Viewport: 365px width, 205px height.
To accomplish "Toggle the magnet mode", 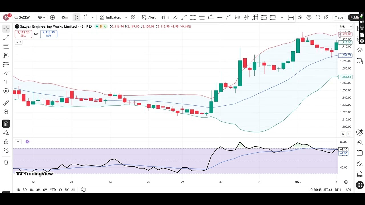I will click(6, 124).
